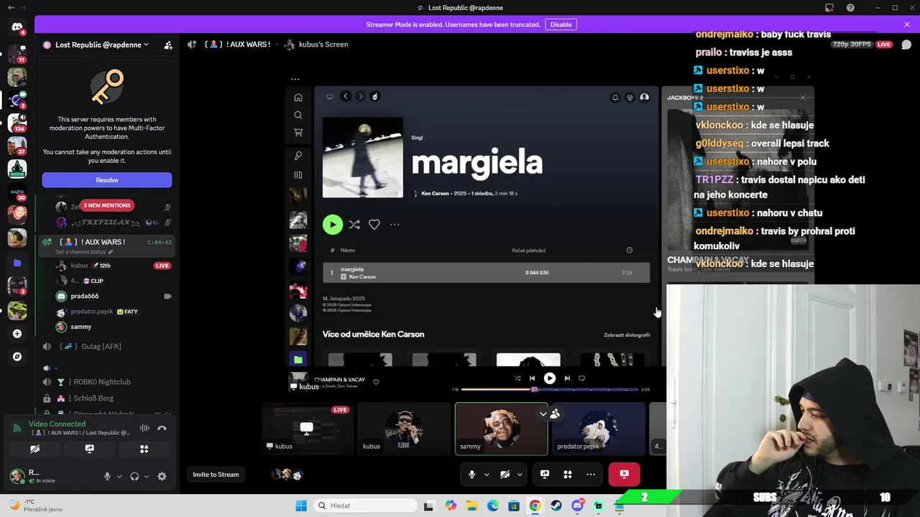Open Chrome from Windows taskbar
The height and width of the screenshot is (517, 920).
535,506
